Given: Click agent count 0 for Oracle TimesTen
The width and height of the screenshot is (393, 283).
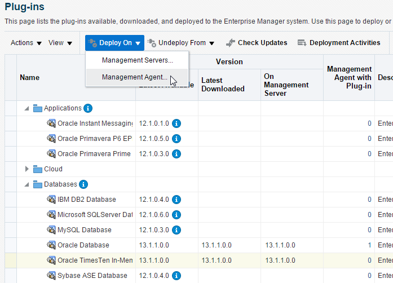Looking at the screenshot, I should tap(369, 260).
